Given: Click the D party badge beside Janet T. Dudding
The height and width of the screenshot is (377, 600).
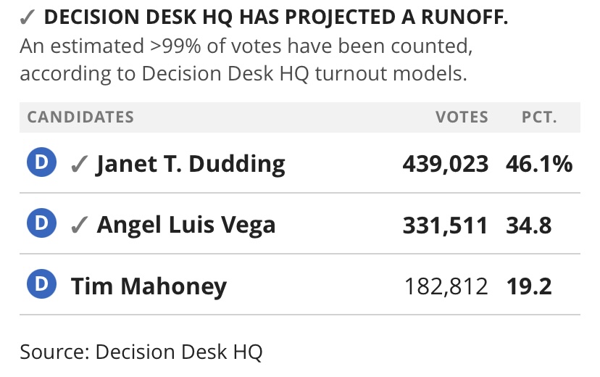Looking at the screenshot, I should pyautogui.click(x=42, y=162).
